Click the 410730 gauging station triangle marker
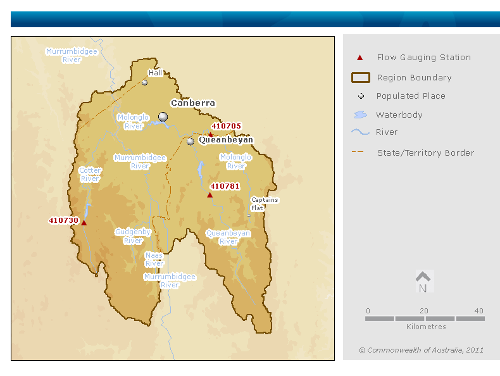The height and width of the screenshot is (376, 500). click(84, 223)
